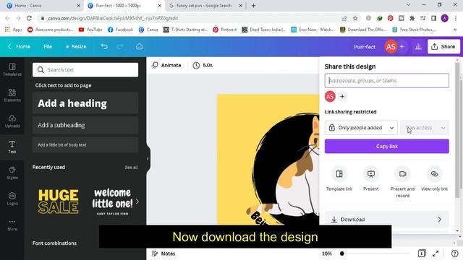Viewport: 463px width, 260px height.
Task: Click the Redo arrow icon
Action: tap(120, 46)
